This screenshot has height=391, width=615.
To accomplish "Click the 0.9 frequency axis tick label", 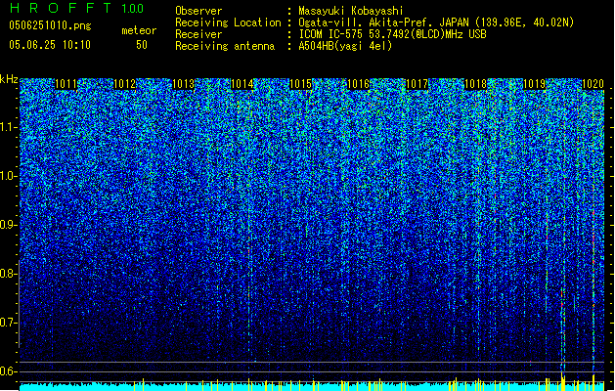I will point(9,225).
